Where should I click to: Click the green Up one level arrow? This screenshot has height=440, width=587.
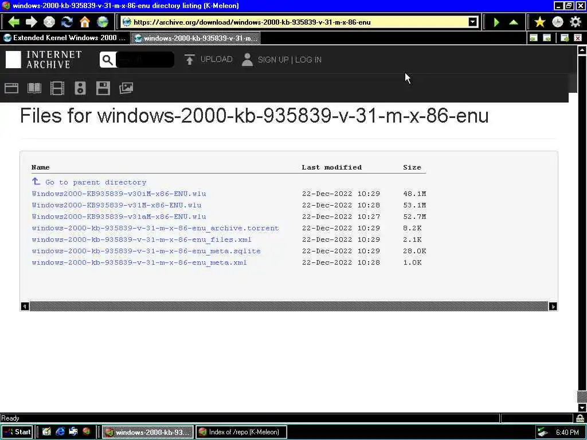(514, 22)
